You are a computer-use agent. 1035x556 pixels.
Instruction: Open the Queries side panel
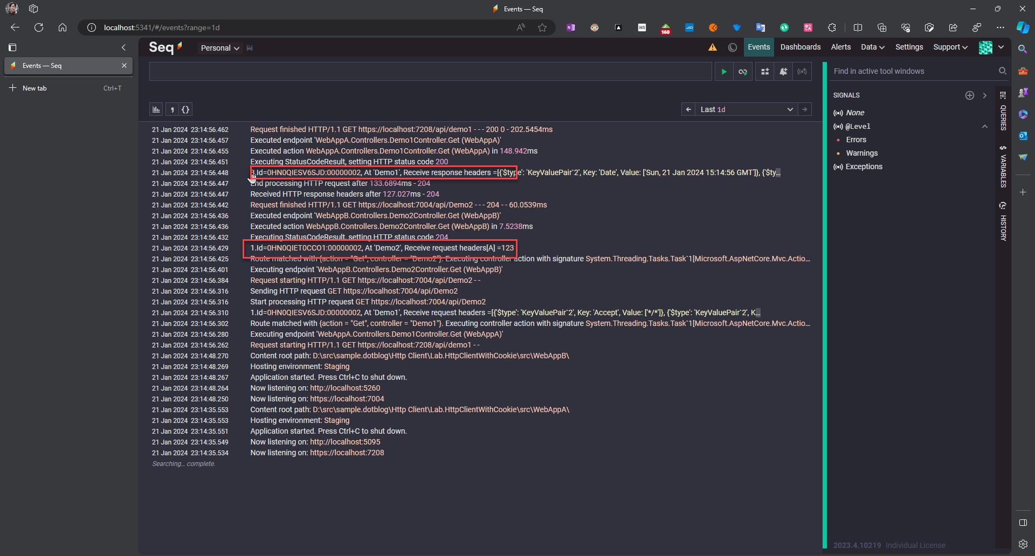pos(1003,111)
